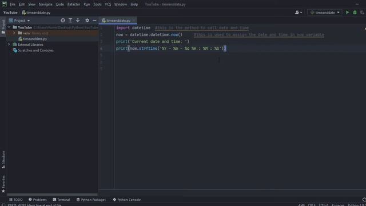Screen dimensions: 366x206
Task: Collapse the YouTube project root folder
Action: pos(9,27)
